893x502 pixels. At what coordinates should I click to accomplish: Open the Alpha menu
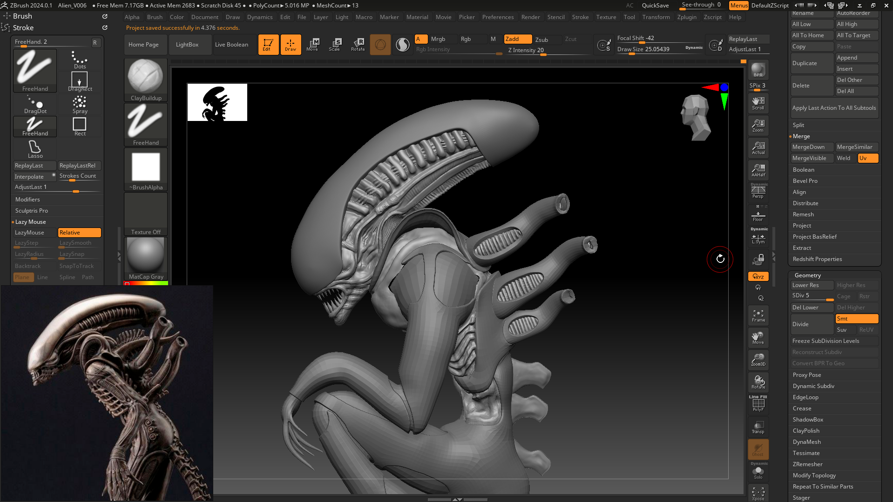tap(132, 17)
